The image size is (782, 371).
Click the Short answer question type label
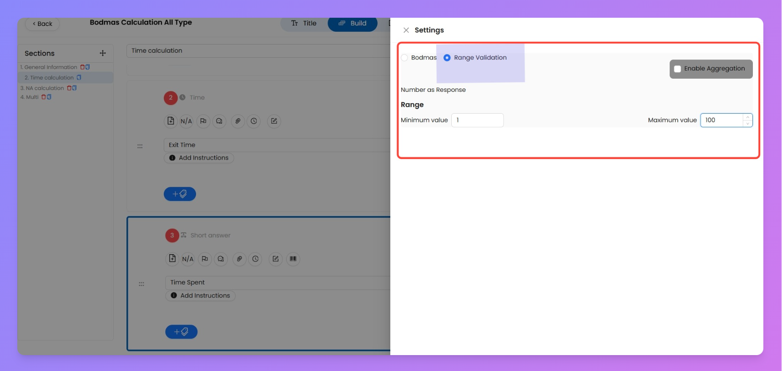click(x=211, y=236)
